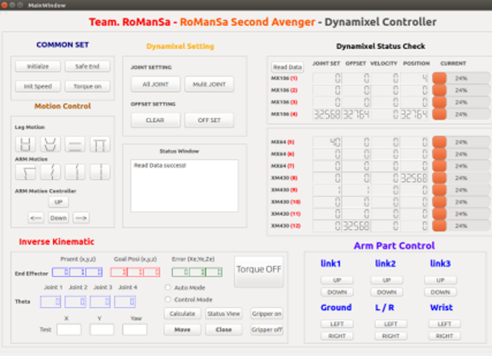The image size is (492, 356).
Task: Trigger the last ARM Motion straight-arm icon
Action: pos(100,172)
